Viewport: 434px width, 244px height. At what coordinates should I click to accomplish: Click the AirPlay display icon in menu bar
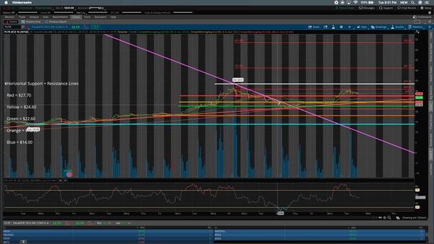pos(349,3)
